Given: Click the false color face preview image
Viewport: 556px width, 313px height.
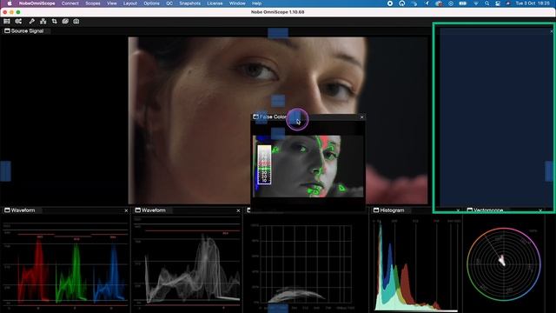Looking at the screenshot, I should pos(308,166).
